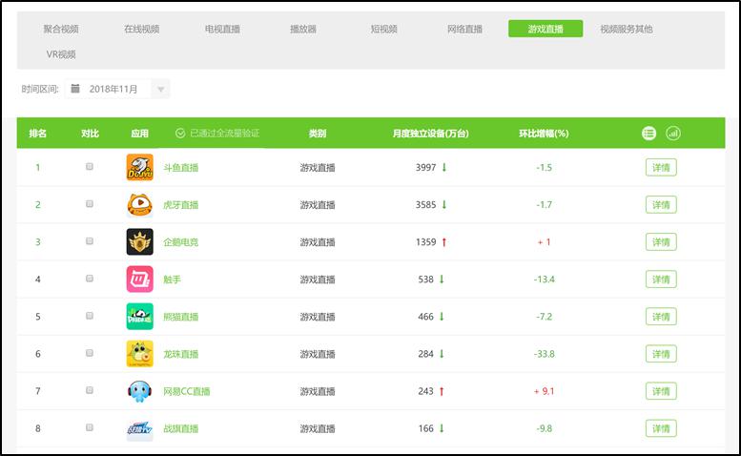The height and width of the screenshot is (456, 741).
Task: Open 详情 for 企鹅电竞
Action: coord(661,242)
